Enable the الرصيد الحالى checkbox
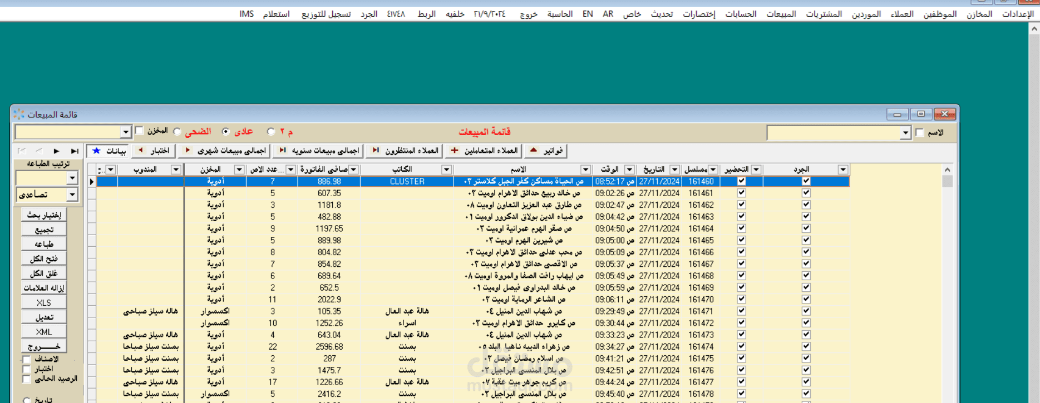This screenshot has width=1040, height=403. coord(26,379)
